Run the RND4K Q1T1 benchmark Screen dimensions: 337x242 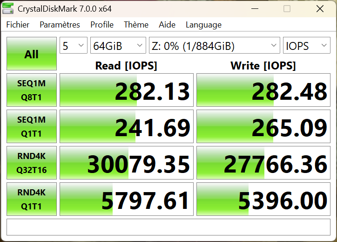32,199
